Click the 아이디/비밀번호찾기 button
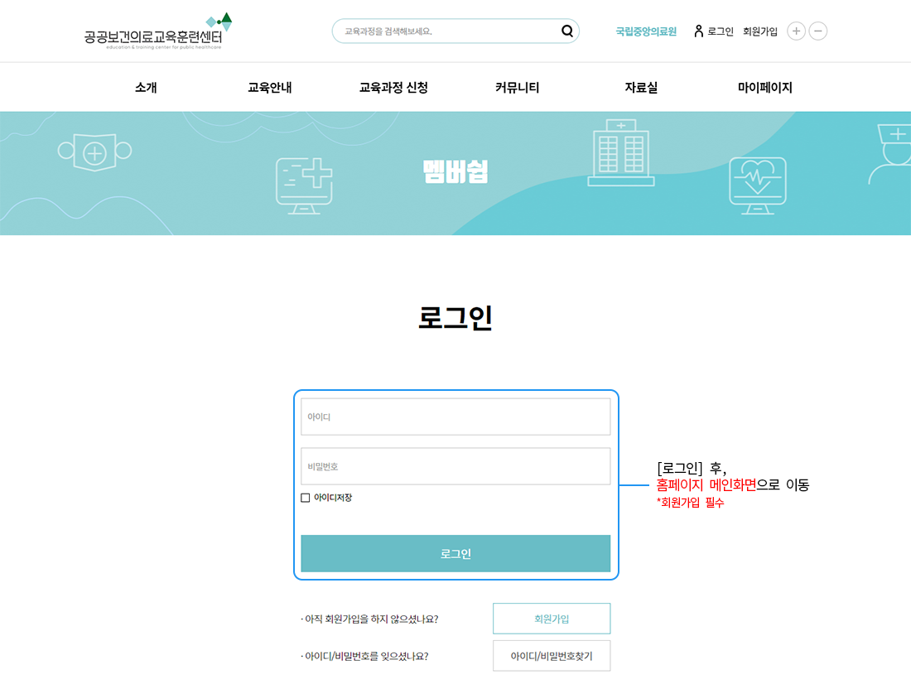Viewport: 911px width, 689px height. [552, 656]
